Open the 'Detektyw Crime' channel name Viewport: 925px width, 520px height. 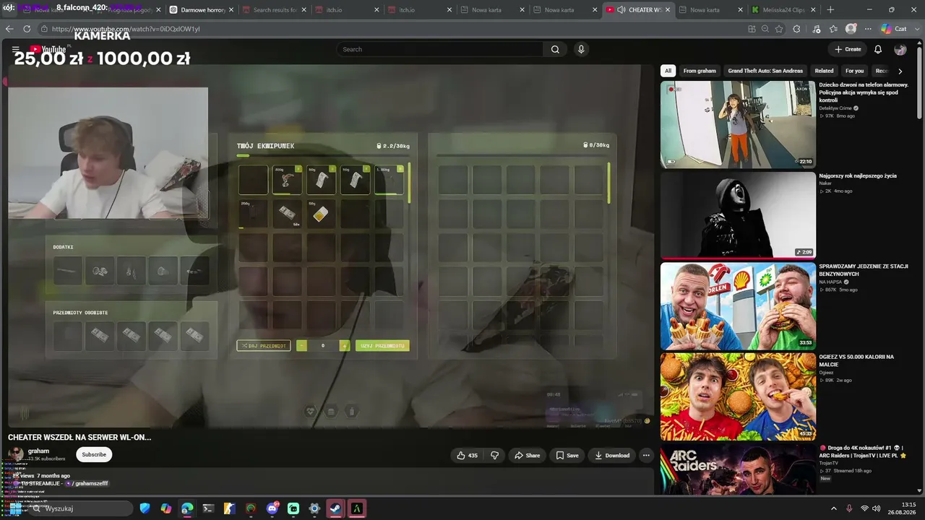836,108
